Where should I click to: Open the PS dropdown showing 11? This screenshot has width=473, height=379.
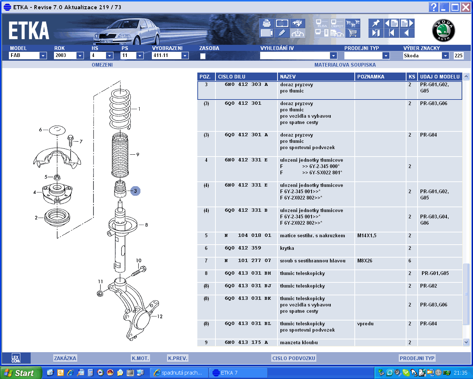tap(140, 56)
